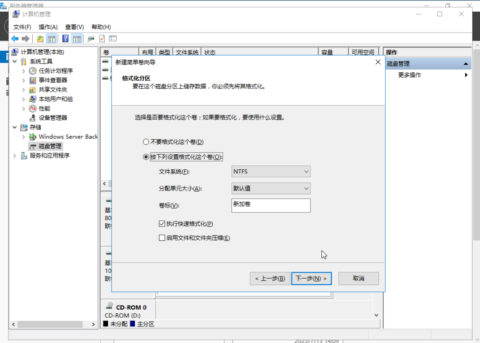The image size is (480, 343).
Task: Click the Layout (布局) column header
Action: (x=147, y=52)
